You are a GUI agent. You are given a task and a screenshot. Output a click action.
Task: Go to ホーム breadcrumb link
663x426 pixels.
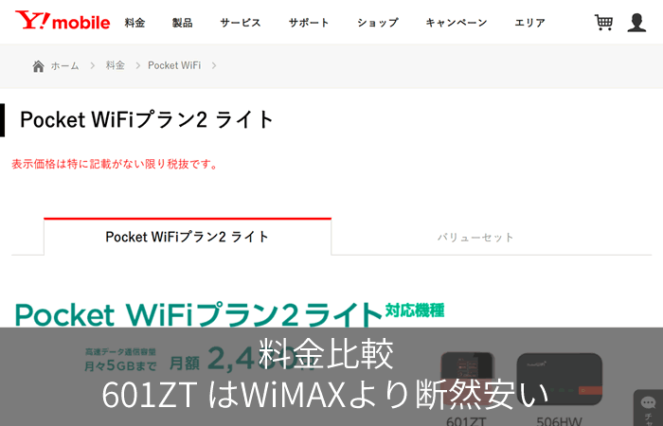point(64,66)
